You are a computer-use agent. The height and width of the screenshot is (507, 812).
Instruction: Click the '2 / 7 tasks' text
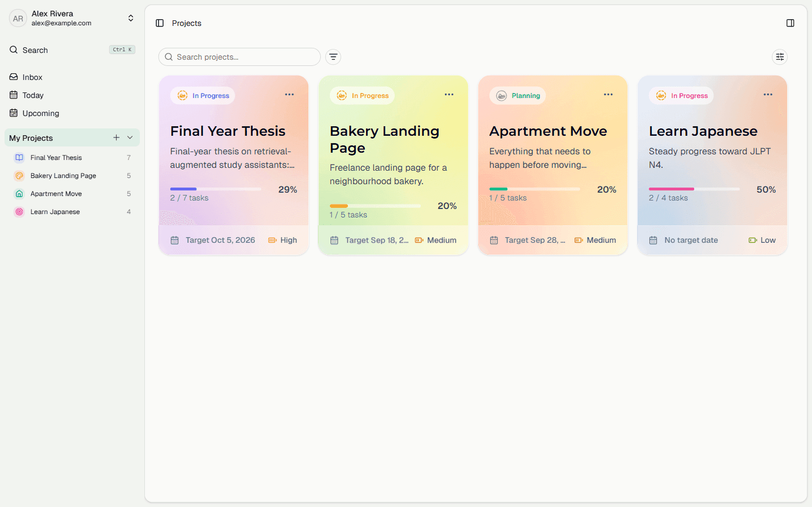coord(189,198)
